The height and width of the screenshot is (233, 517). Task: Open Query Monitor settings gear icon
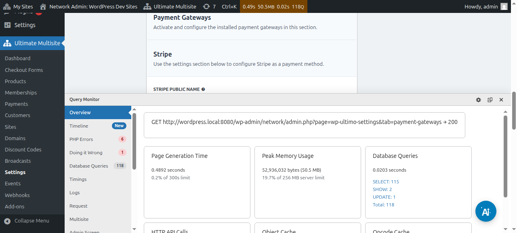coord(479,100)
